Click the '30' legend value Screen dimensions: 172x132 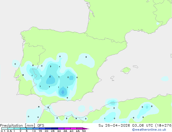coord(59,131)
